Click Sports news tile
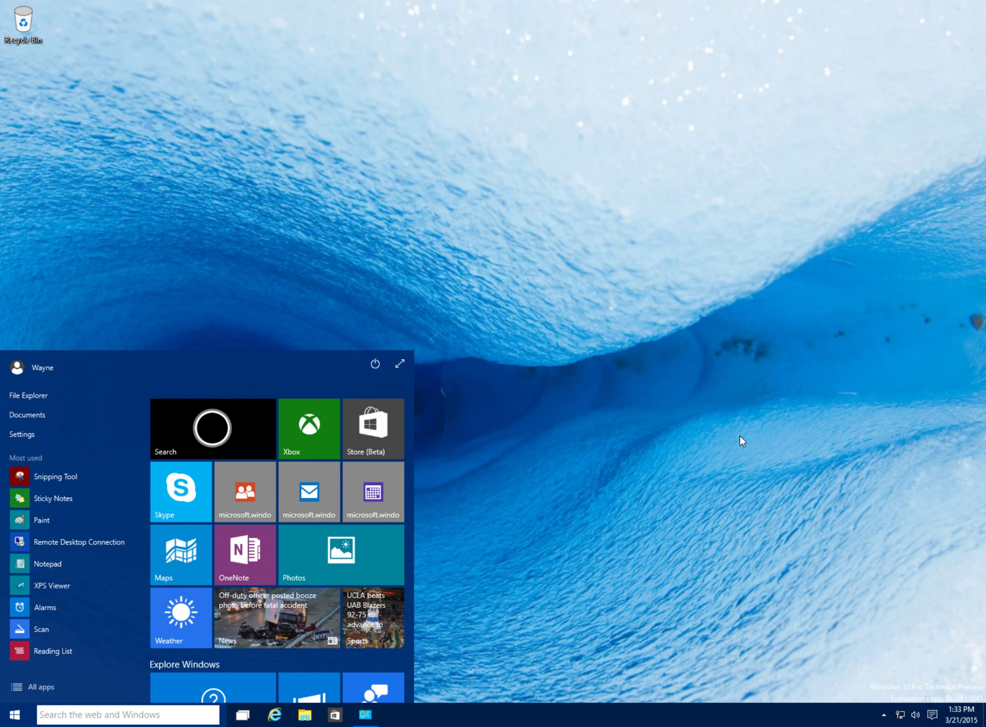This screenshot has width=986, height=727. tap(372, 618)
